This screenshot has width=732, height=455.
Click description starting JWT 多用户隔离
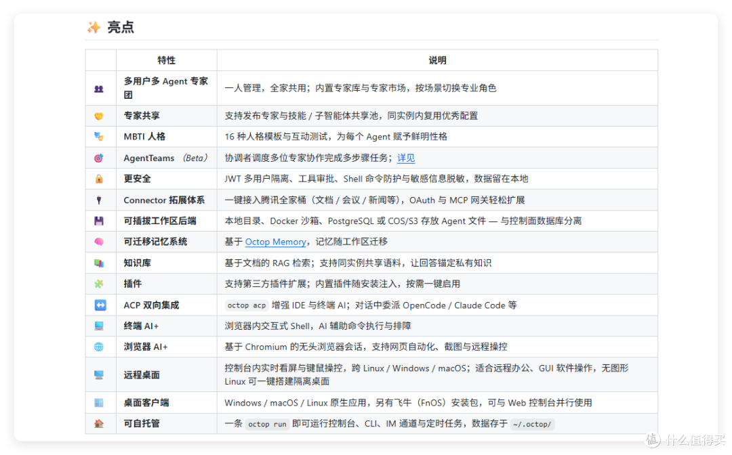click(376, 179)
